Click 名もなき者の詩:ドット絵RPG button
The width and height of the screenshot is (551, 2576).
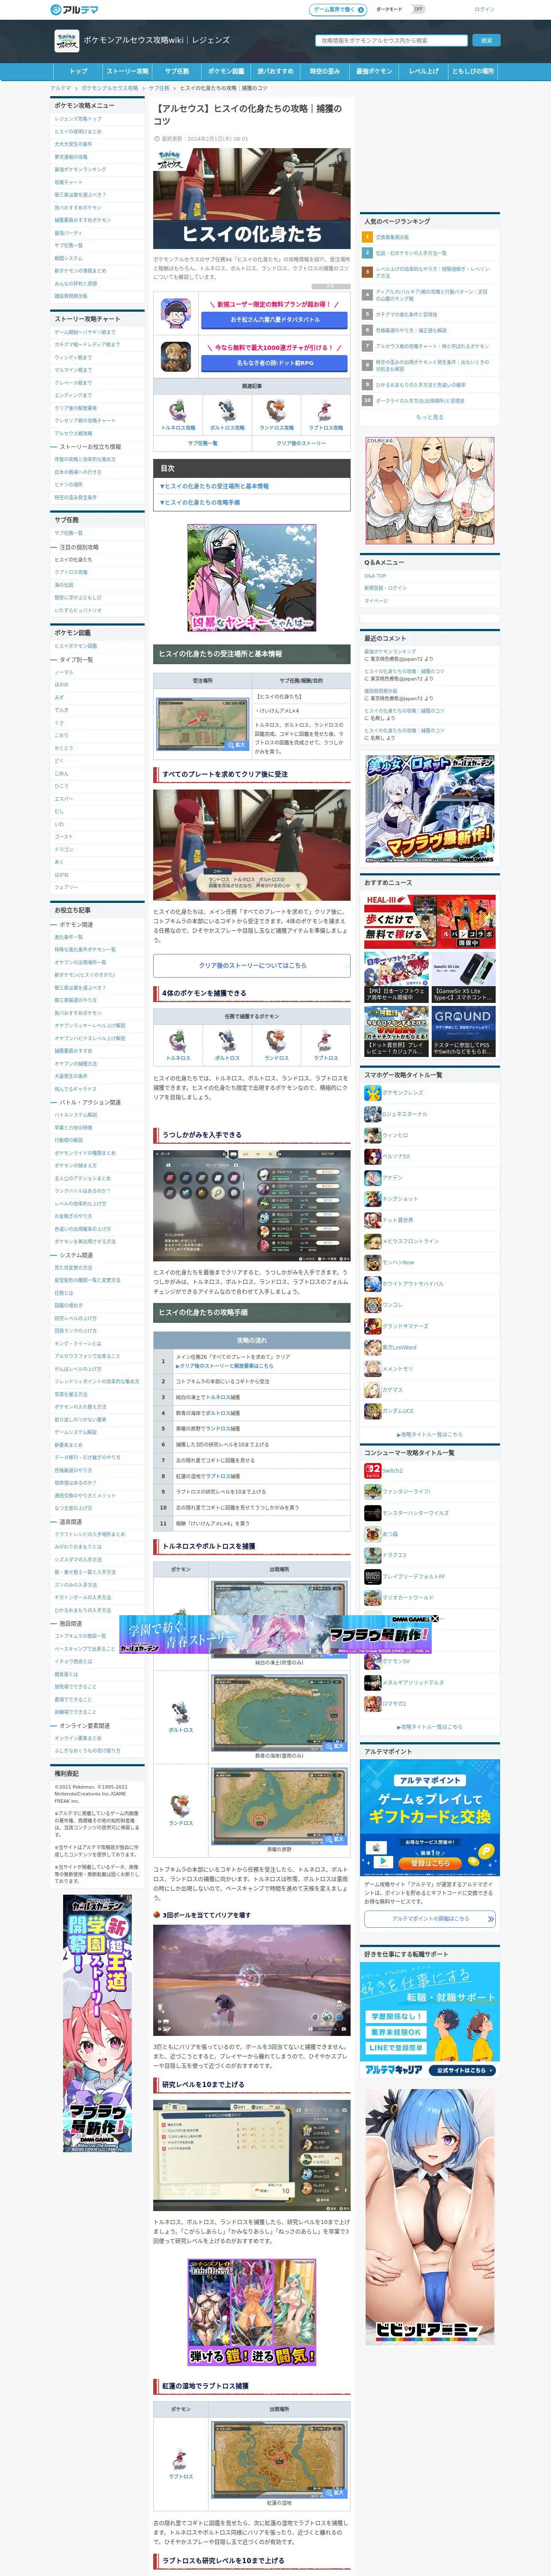(275, 363)
